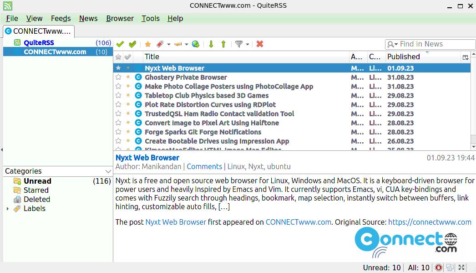Viewport: 476px width, 273px height.
Task: Open the Feeds menu
Action: (61, 19)
